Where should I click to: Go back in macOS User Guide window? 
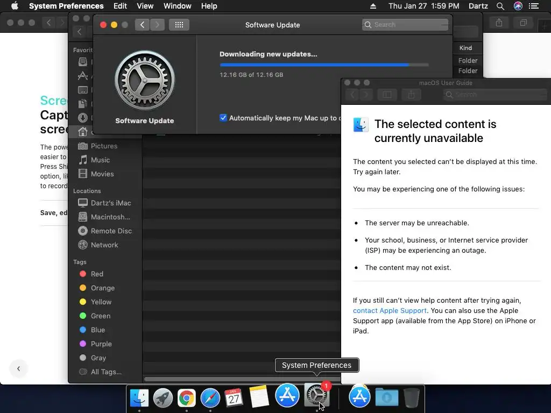[353, 95]
